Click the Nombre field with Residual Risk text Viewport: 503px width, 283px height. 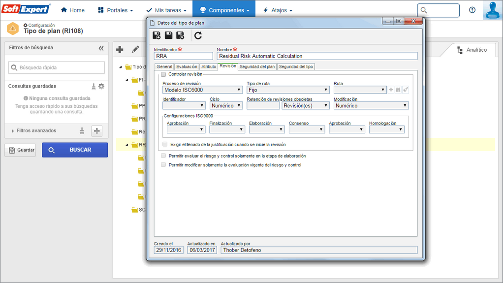(317, 56)
